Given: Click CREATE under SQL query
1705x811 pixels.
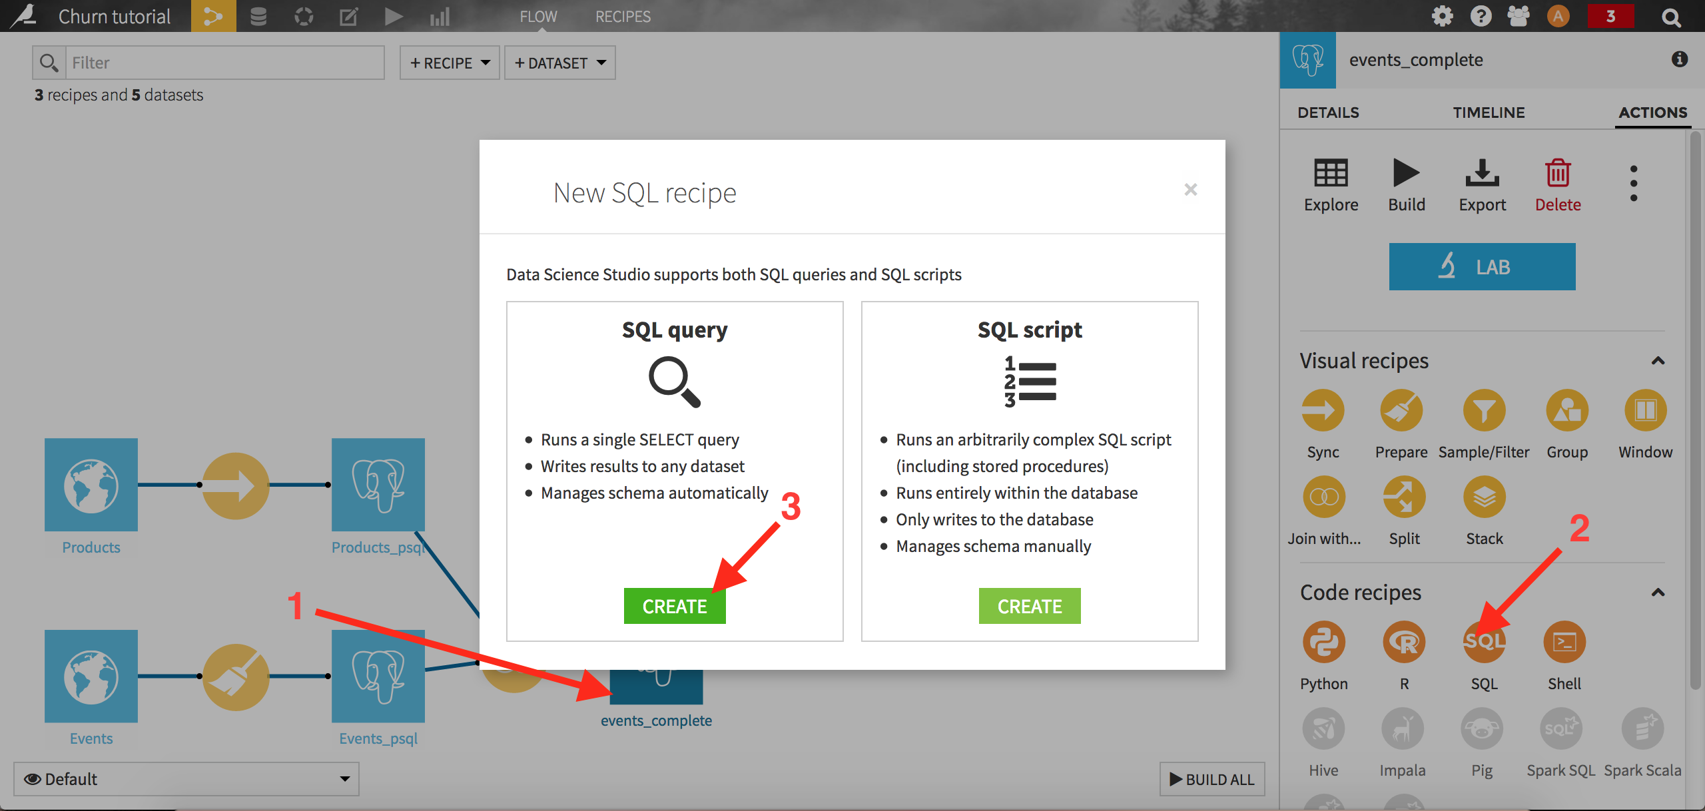Looking at the screenshot, I should point(675,606).
